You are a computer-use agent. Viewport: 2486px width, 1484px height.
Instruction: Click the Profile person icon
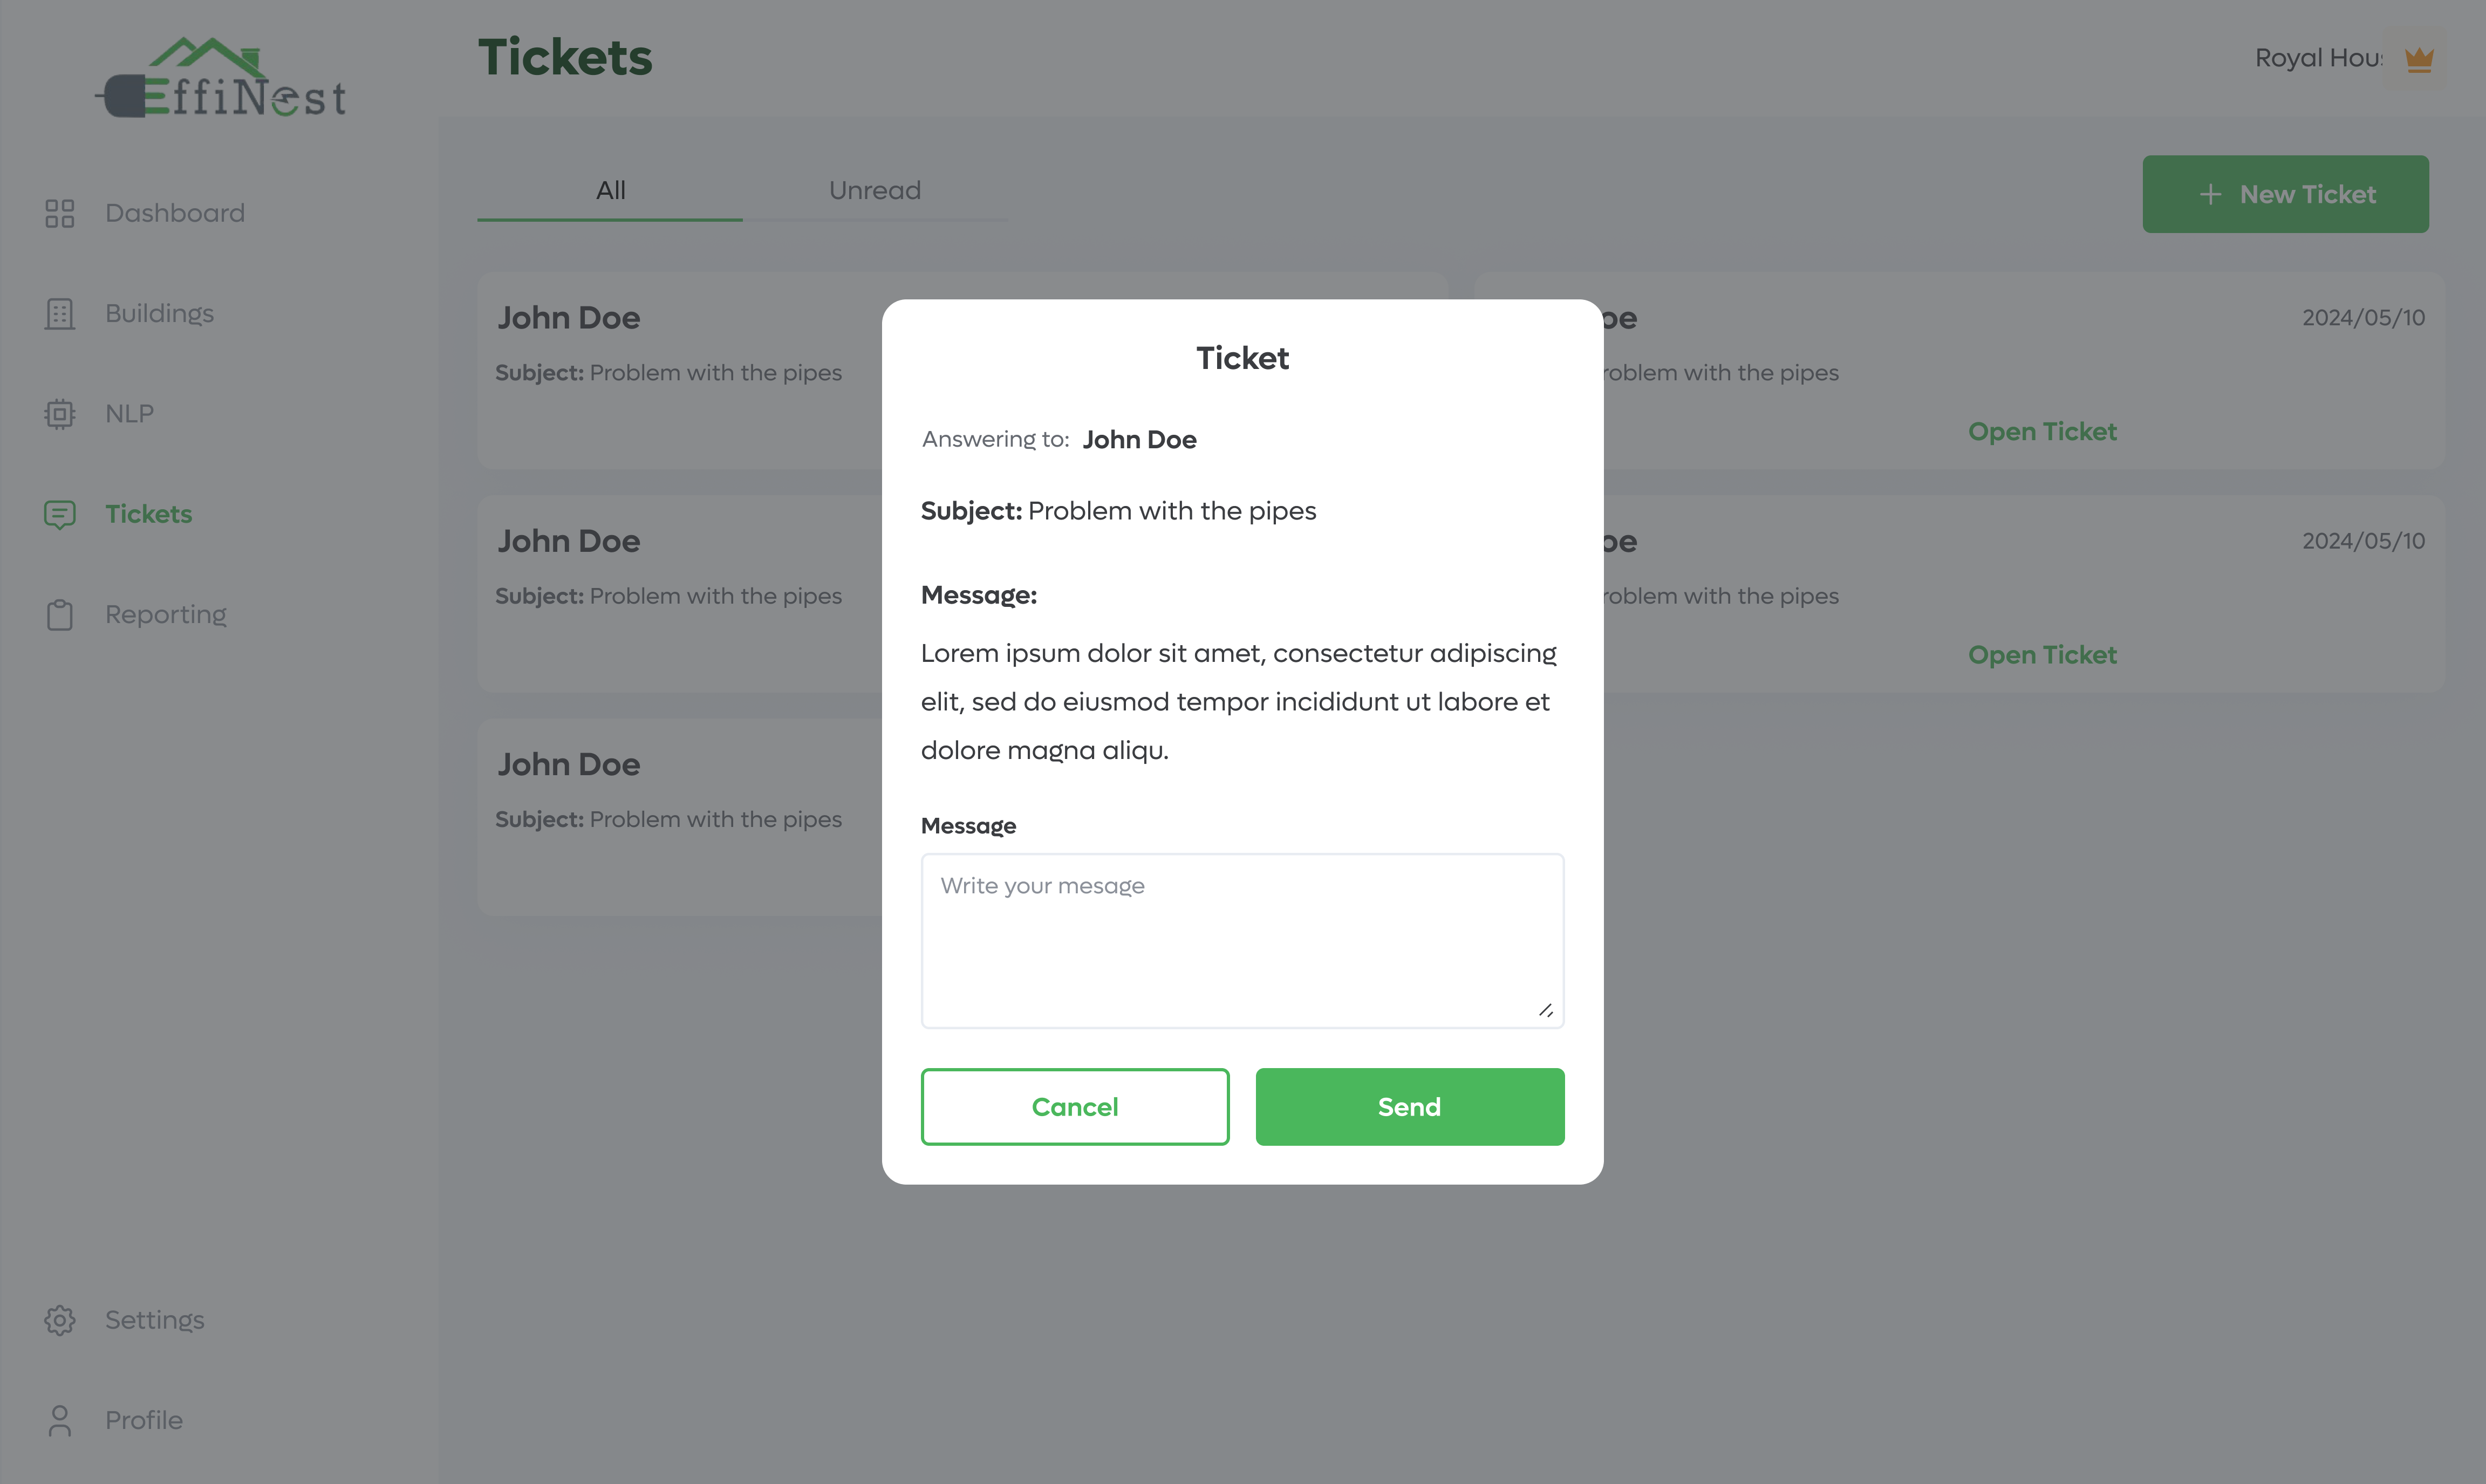(60, 1420)
